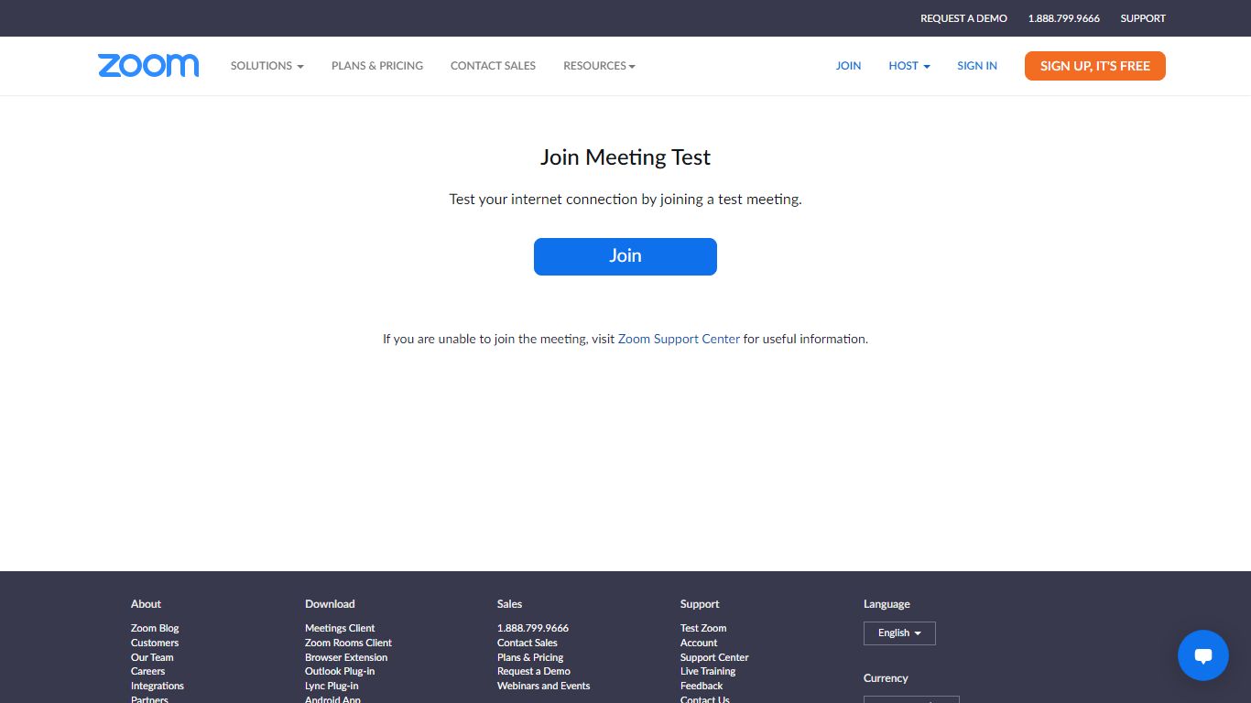Click the footer sales phone number

click(533, 628)
